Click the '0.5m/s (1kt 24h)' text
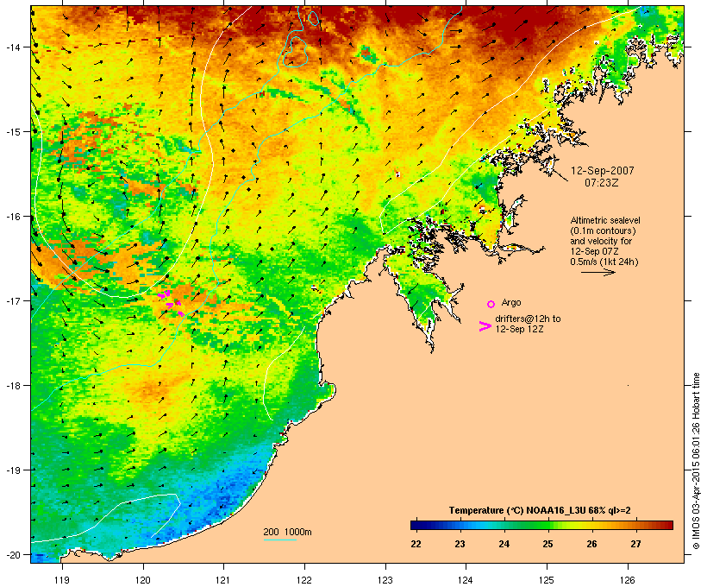The image size is (707, 587). click(x=604, y=262)
